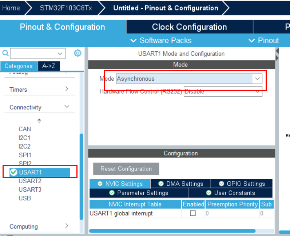Switch to the Pinout & Configuration tab

tap(63, 27)
